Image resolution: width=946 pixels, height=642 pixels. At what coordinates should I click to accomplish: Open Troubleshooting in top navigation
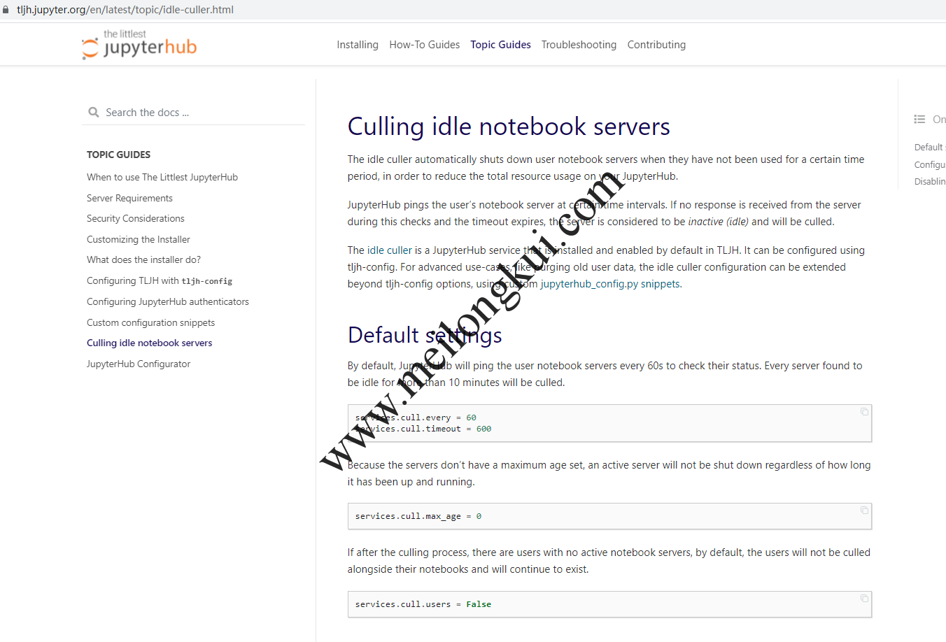coord(579,45)
